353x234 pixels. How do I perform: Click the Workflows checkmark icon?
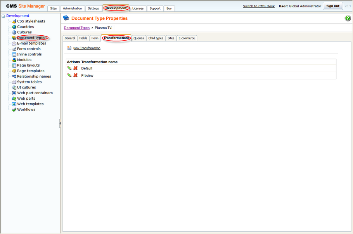(x=14, y=110)
